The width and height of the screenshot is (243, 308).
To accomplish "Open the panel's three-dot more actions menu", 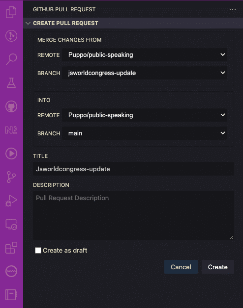I will [233, 9].
